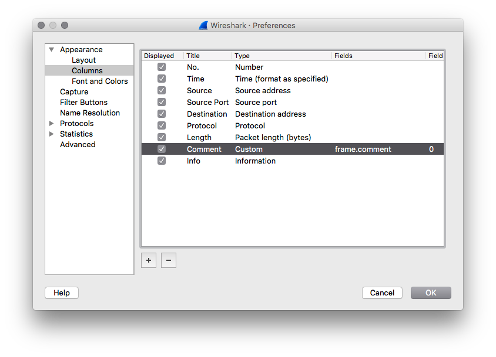496x357 pixels.
Task: Click the 'Source address' type cell
Action: (x=263, y=90)
